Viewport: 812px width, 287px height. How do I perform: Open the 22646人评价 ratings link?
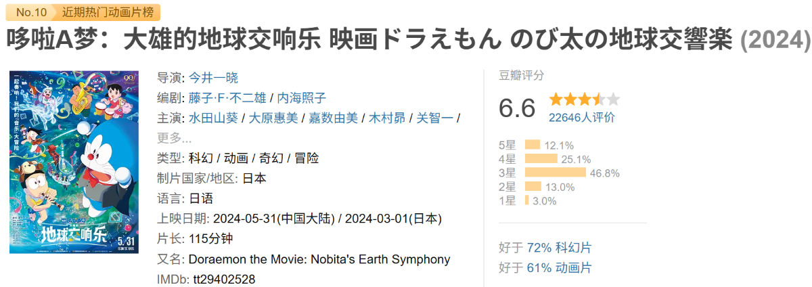(581, 117)
